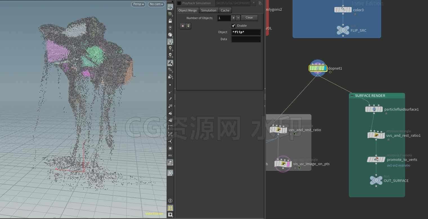Open the playback simulation path dropdown arrow
The image size is (428, 219).
254,3
